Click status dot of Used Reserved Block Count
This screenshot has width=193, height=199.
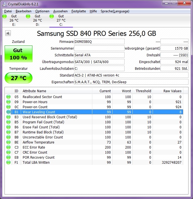[x=8, y=117]
